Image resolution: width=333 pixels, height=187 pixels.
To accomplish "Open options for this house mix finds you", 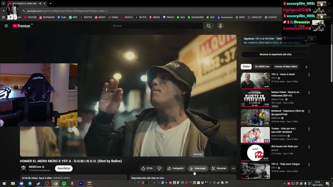I will click(309, 147).
